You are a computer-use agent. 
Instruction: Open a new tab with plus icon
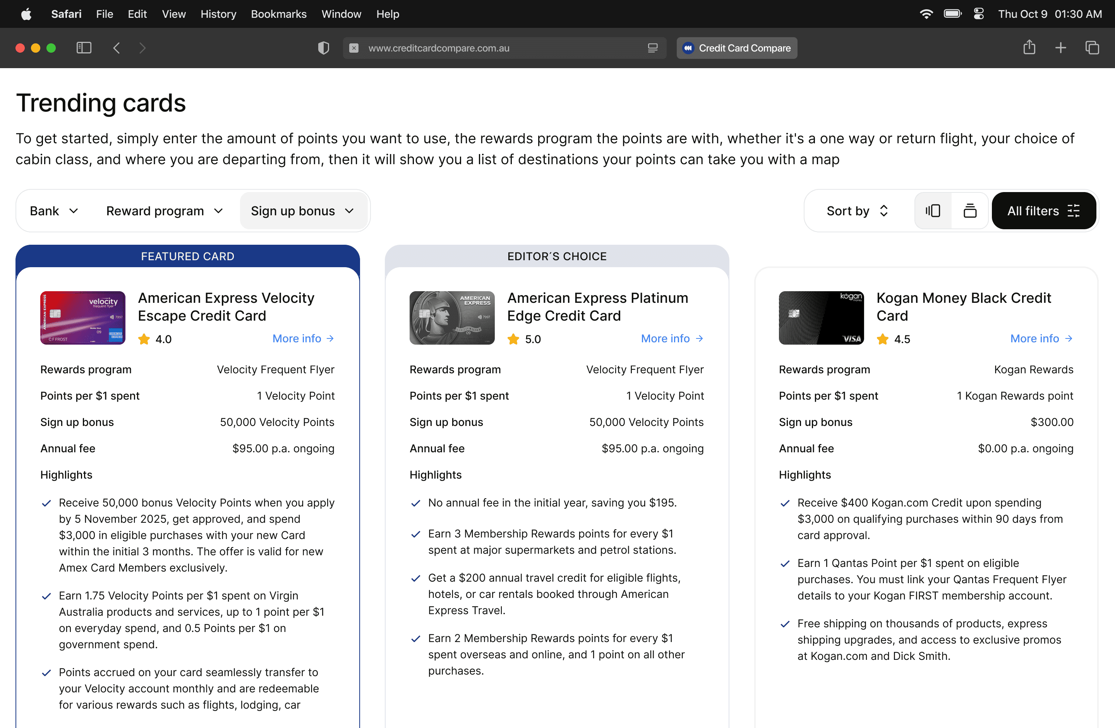point(1061,48)
